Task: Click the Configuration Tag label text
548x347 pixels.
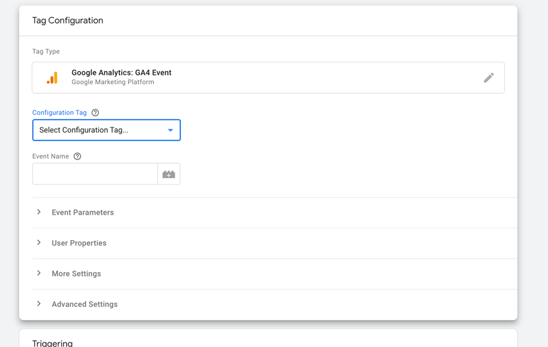Action: [60, 112]
